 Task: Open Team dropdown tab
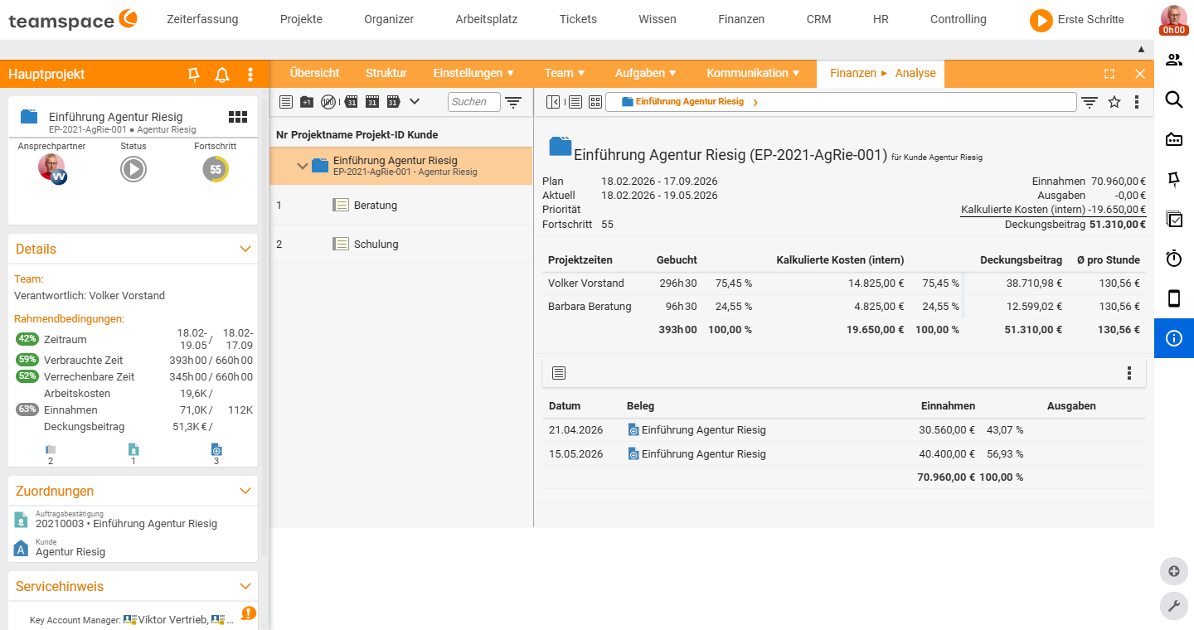tap(565, 73)
